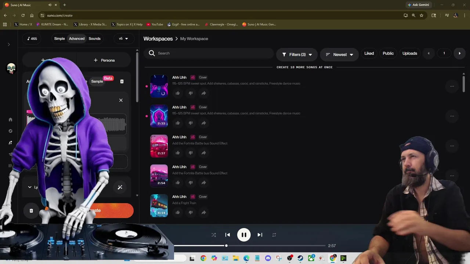Toggle the Public filter
Screen dimensions: 470x264
click(388, 53)
